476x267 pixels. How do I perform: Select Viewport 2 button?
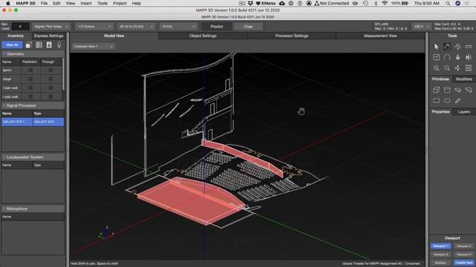click(x=463, y=246)
